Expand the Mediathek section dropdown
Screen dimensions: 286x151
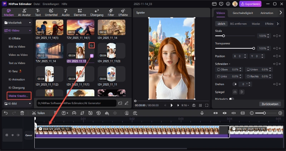[x=30, y=23]
